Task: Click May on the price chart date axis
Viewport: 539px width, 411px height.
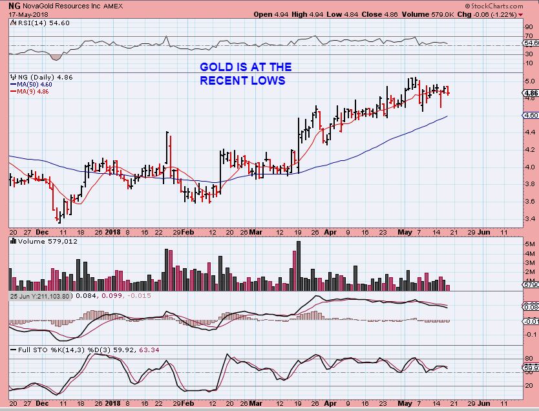Action: pos(405,232)
